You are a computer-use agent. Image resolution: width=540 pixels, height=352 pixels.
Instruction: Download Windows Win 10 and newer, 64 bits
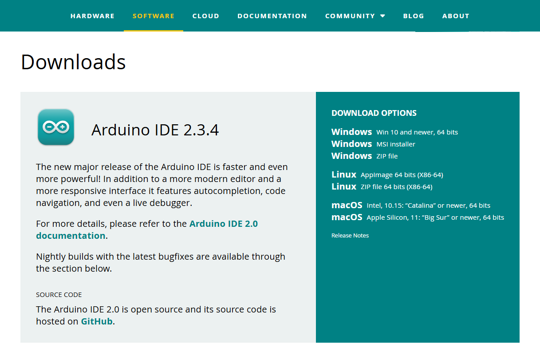click(x=394, y=132)
